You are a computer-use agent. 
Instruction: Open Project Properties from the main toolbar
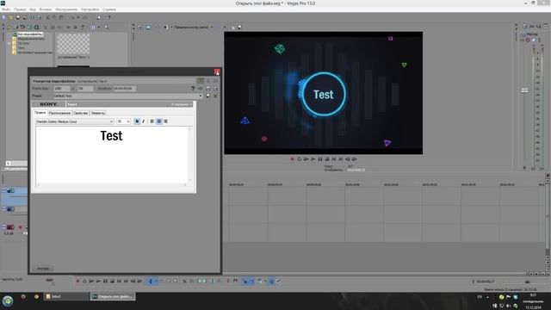(39, 17)
